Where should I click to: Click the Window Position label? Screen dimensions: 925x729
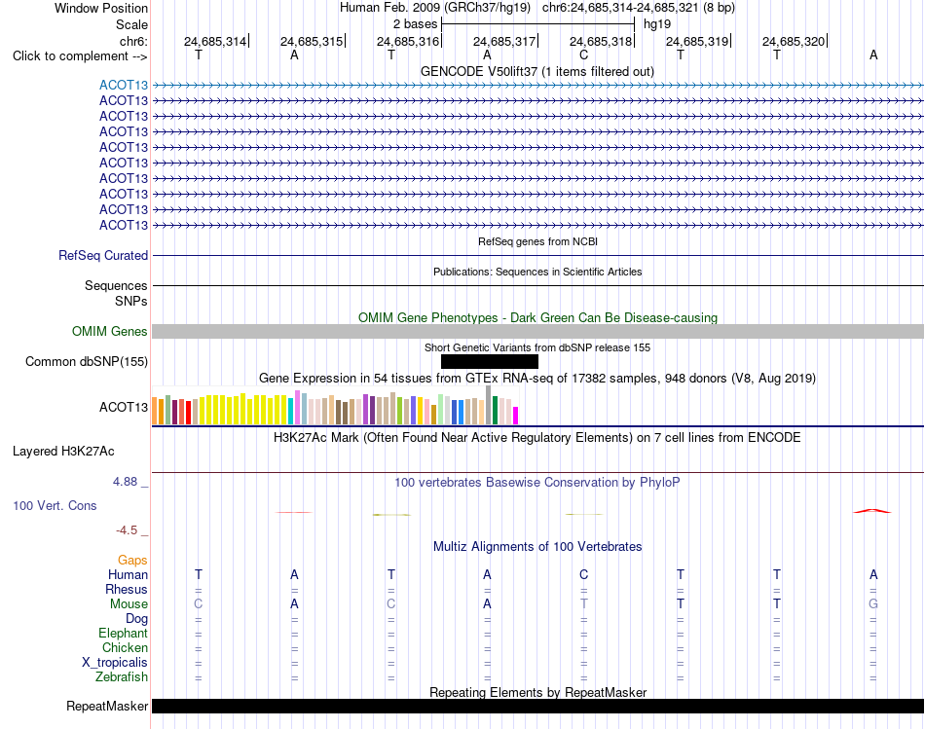(101, 8)
